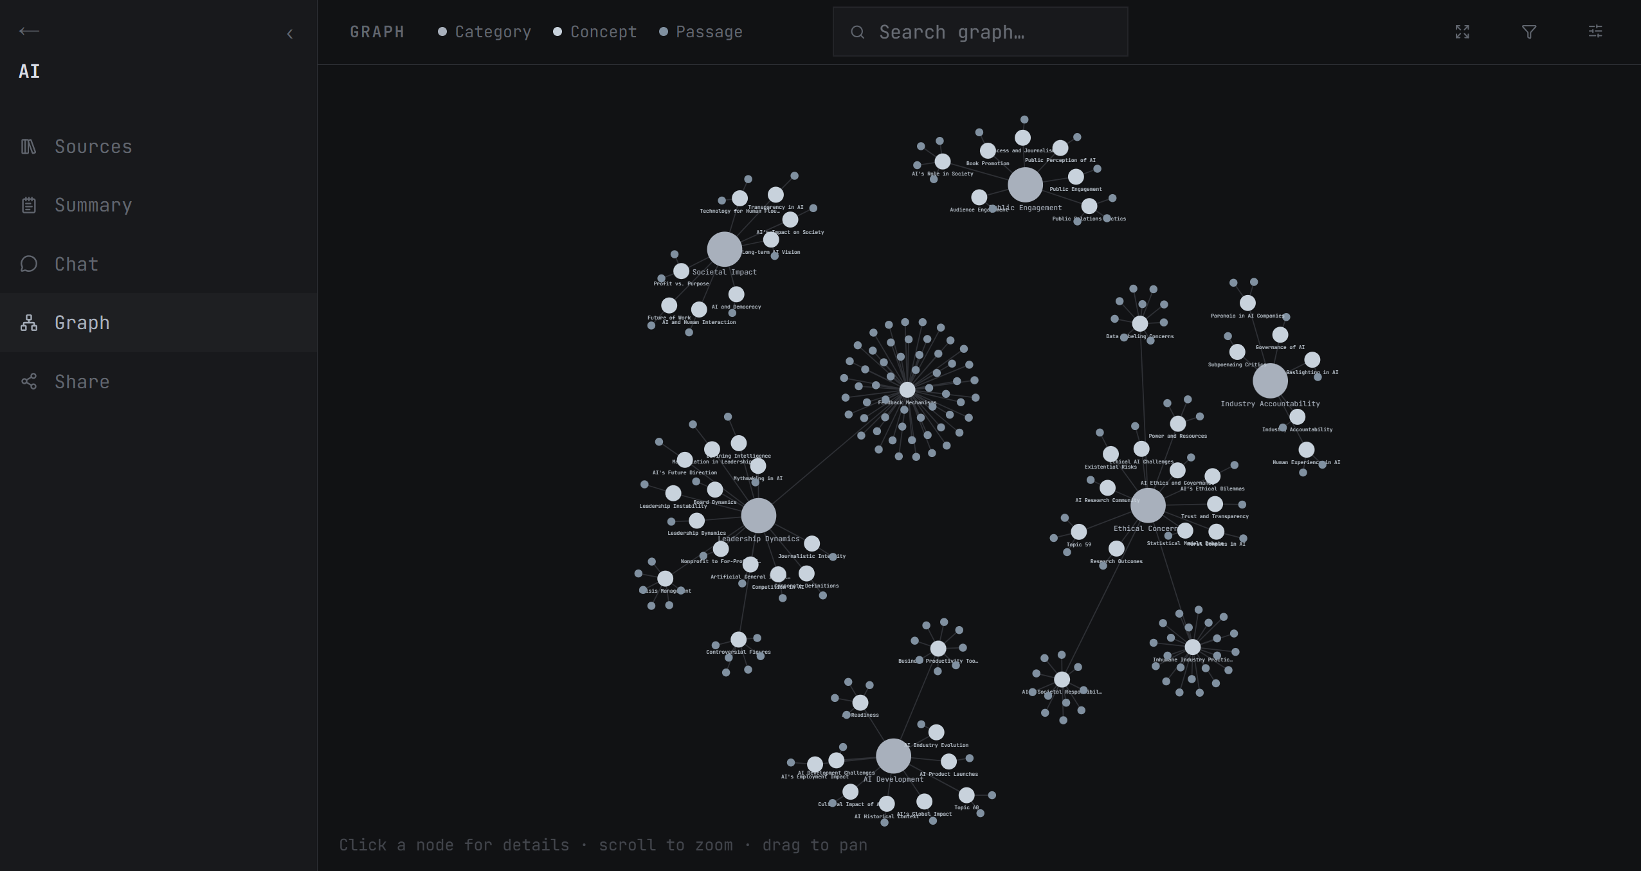Image resolution: width=1641 pixels, height=871 pixels.
Task: Click the Topic 59 concept node
Action: (1079, 532)
